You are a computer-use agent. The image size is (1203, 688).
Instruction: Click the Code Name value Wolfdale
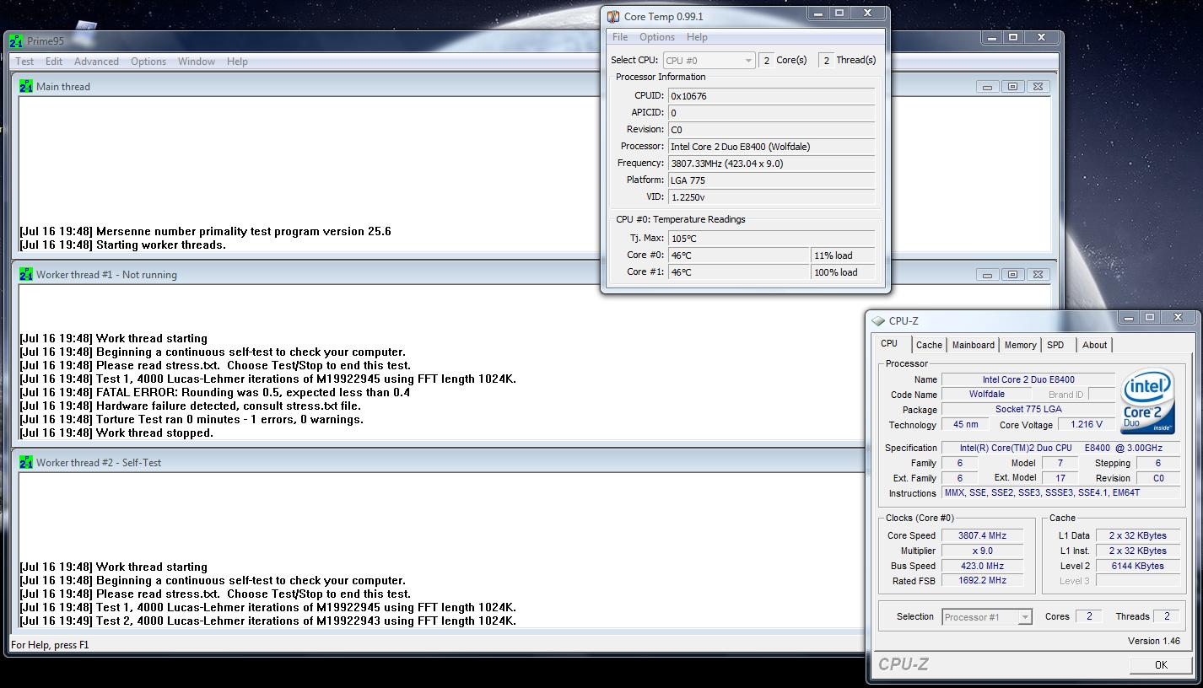tap(986, 394)
